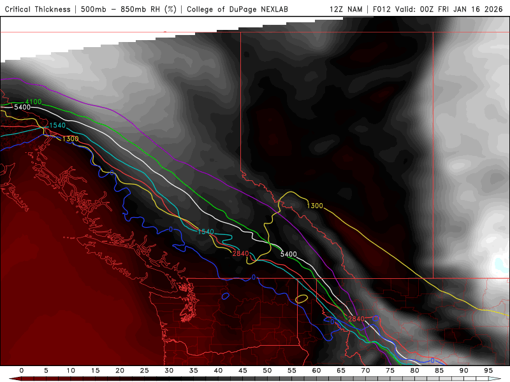Click the "12Z NAM" model run label

346,9
